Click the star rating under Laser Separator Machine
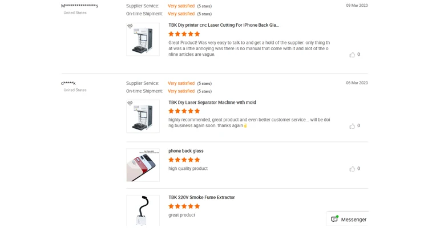The width and height of the screenshot is (428, 228). click(x=184, y=111)
